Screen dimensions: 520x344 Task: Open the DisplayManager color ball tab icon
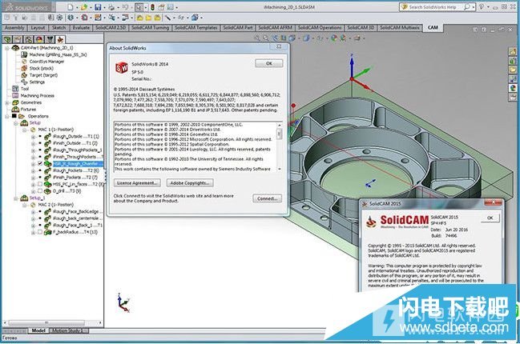click(39, 40)
